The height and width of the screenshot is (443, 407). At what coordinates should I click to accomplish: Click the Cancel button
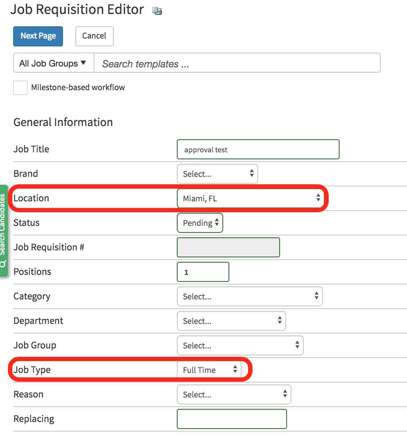(94, 36)
